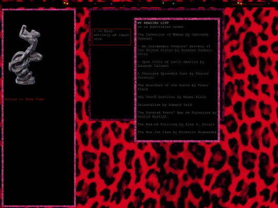Viewport: 278px width, 208px height.
Task: Select the MY READING LIST heading
Action: 153,23
